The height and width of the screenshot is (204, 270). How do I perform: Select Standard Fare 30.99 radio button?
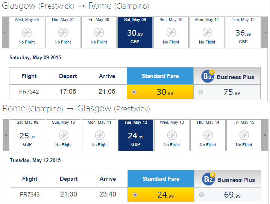[x=134, y=92]
